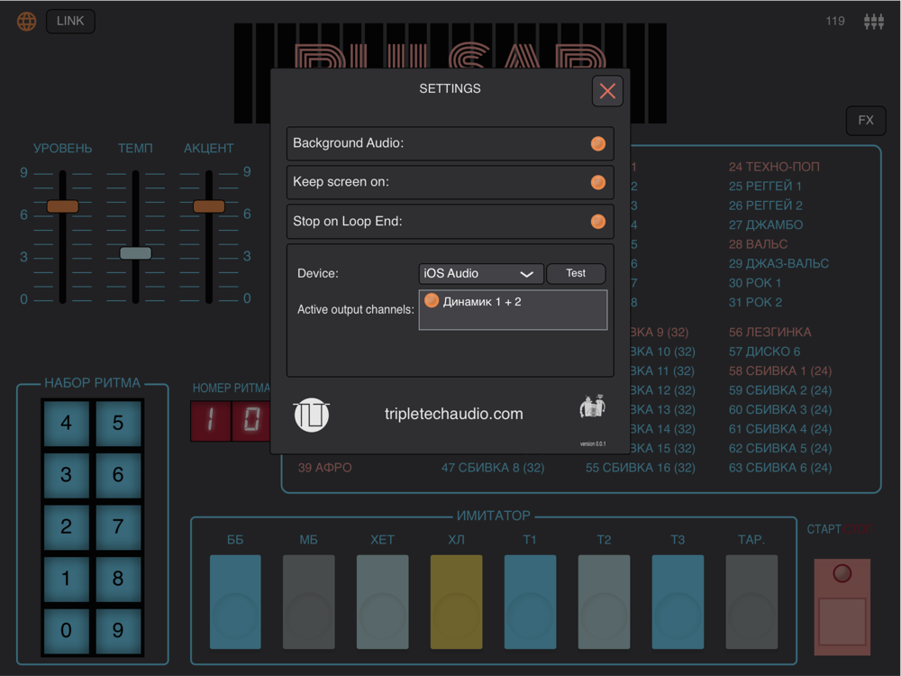Hit the Т1 drum pad
Screen dimensions: 901x676
click(530, 602)
